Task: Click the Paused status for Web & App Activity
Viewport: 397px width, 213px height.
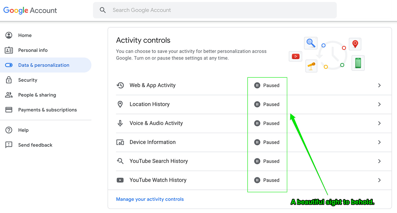Action: pyautogui.click(x=267, y=85)
